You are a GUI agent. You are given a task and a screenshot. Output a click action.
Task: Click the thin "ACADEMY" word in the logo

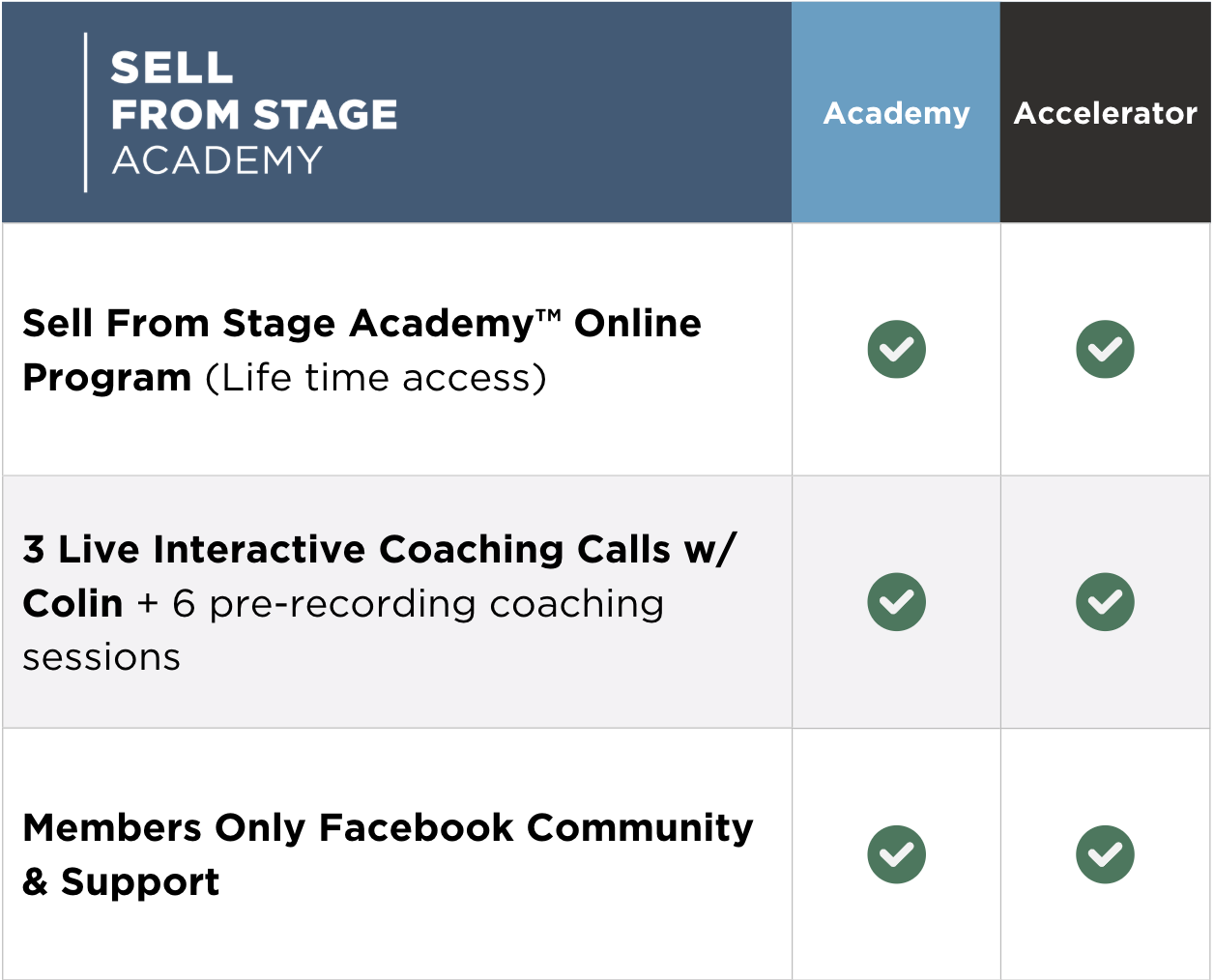(x=217, y=160)
